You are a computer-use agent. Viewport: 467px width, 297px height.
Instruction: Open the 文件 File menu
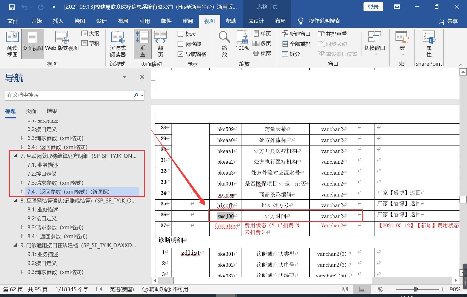pyautogui.click(x=13, y=21)
